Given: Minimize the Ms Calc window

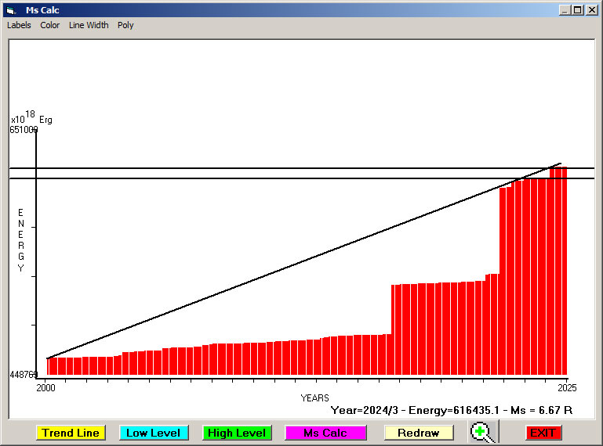Looking at the screenshot, I should click(565, 10).
